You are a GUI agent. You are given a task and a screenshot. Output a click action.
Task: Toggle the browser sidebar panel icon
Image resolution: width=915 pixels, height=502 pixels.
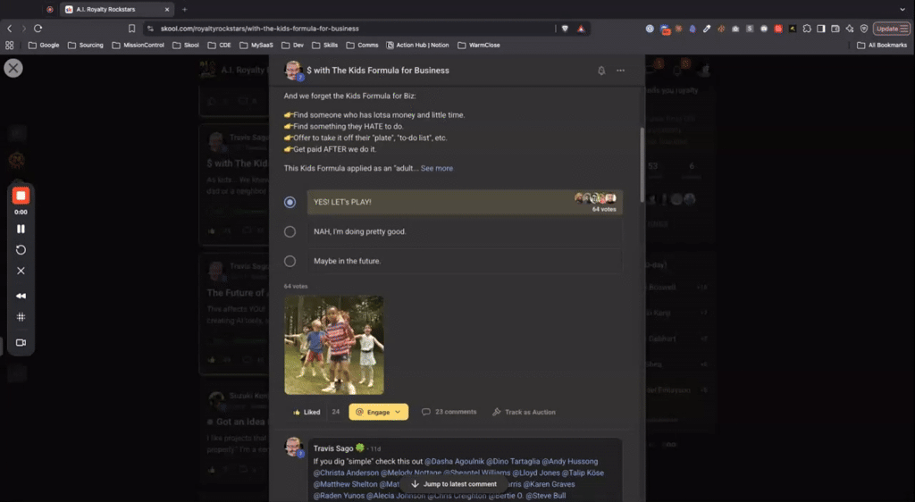point(821,29)
